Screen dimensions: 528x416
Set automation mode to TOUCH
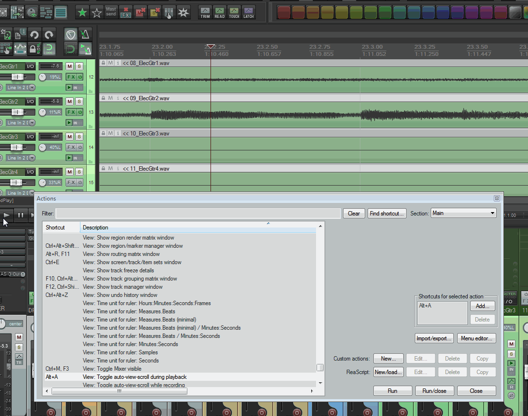click(234, 13)
